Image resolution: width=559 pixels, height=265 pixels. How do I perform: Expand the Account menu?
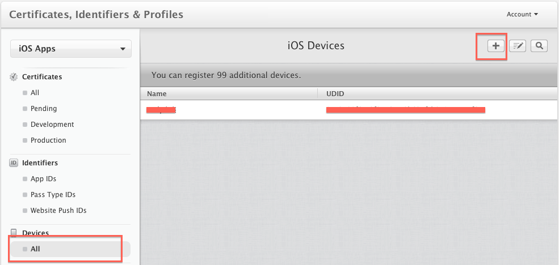coord(522,14)
